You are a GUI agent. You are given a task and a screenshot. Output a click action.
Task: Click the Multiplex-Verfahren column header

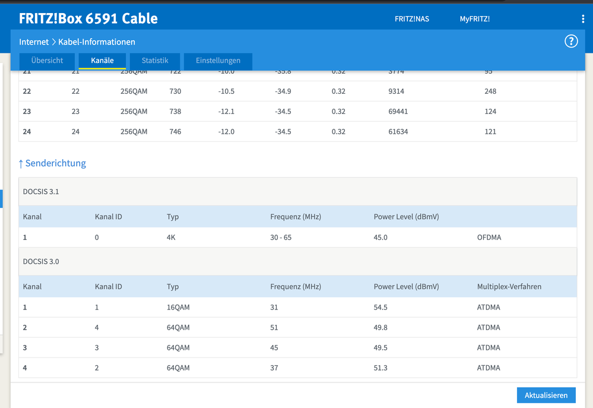tap(509, 286)
